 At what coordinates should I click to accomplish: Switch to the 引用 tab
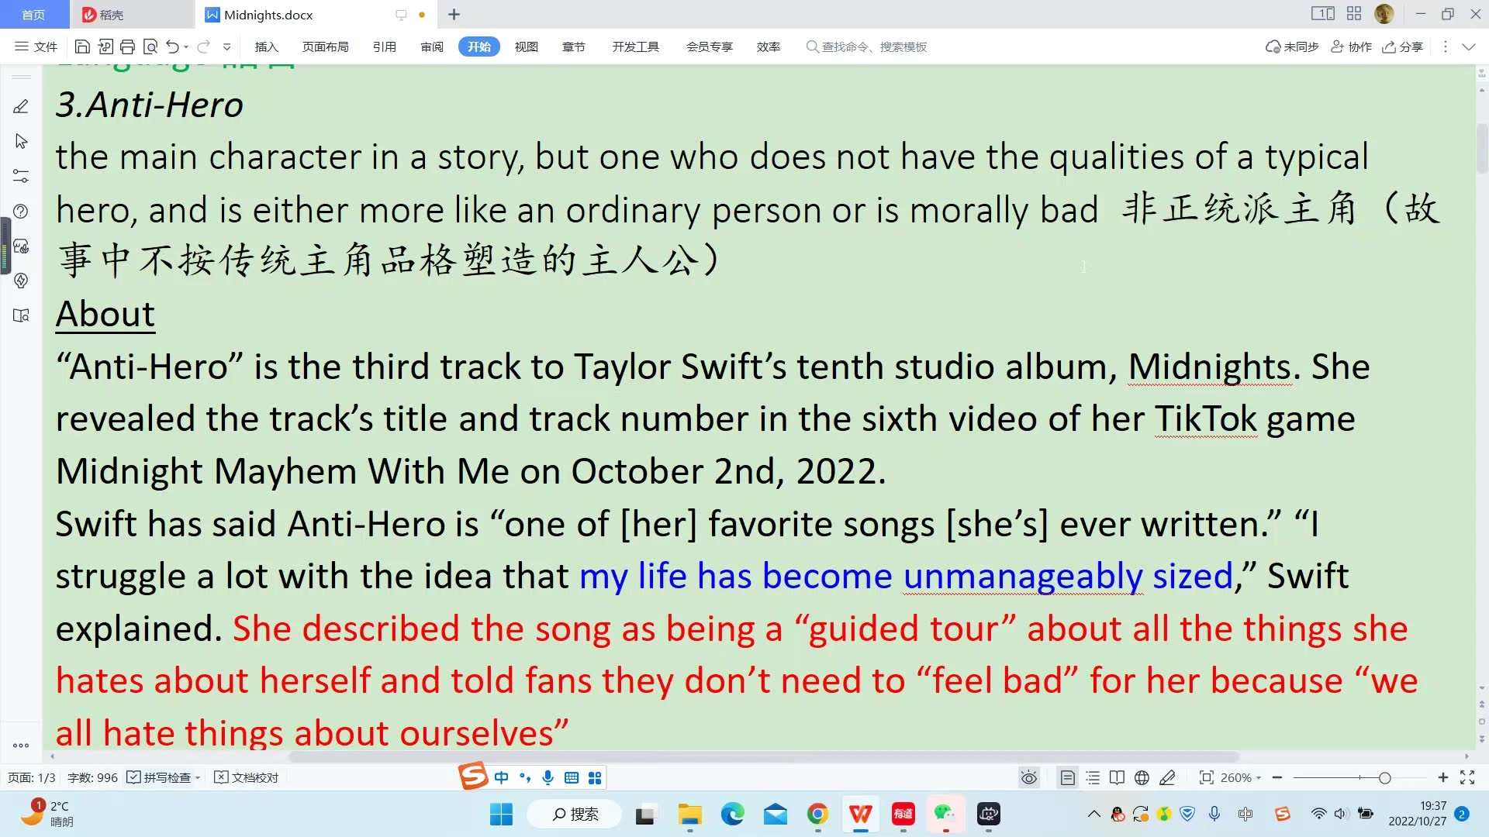pyautogui.click(x=384, y=46)
